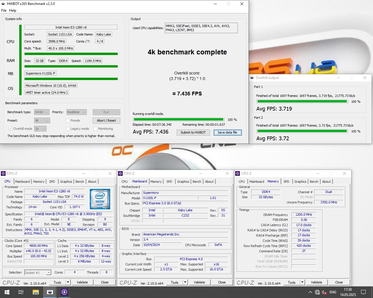Open the File menu in HWBOT

click(4, 10)
